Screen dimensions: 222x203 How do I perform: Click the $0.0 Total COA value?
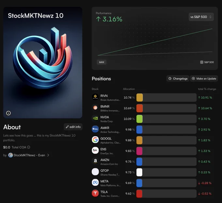(x=7, y=147)
